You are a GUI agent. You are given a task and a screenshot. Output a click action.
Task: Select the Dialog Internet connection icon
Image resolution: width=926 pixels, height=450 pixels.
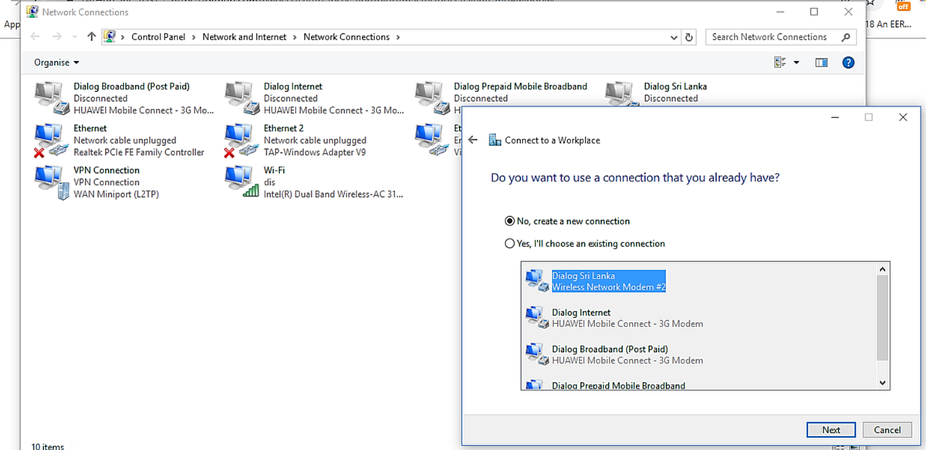pos(242,98)
